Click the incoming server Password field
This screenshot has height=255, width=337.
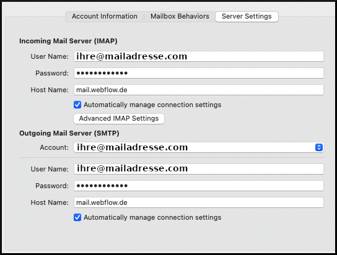[x=199, y=73]
